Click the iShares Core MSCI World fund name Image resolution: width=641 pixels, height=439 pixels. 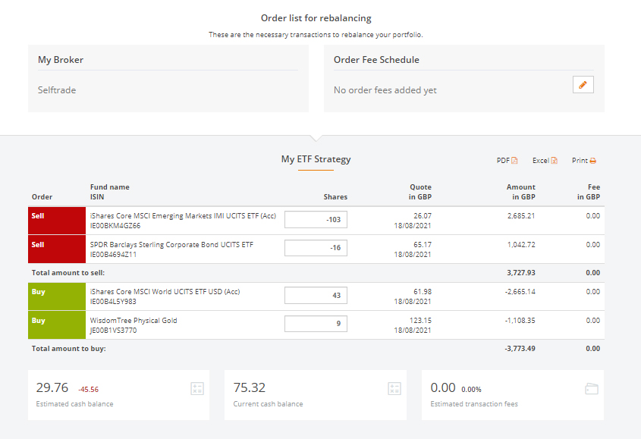click(x=165, y=291)
